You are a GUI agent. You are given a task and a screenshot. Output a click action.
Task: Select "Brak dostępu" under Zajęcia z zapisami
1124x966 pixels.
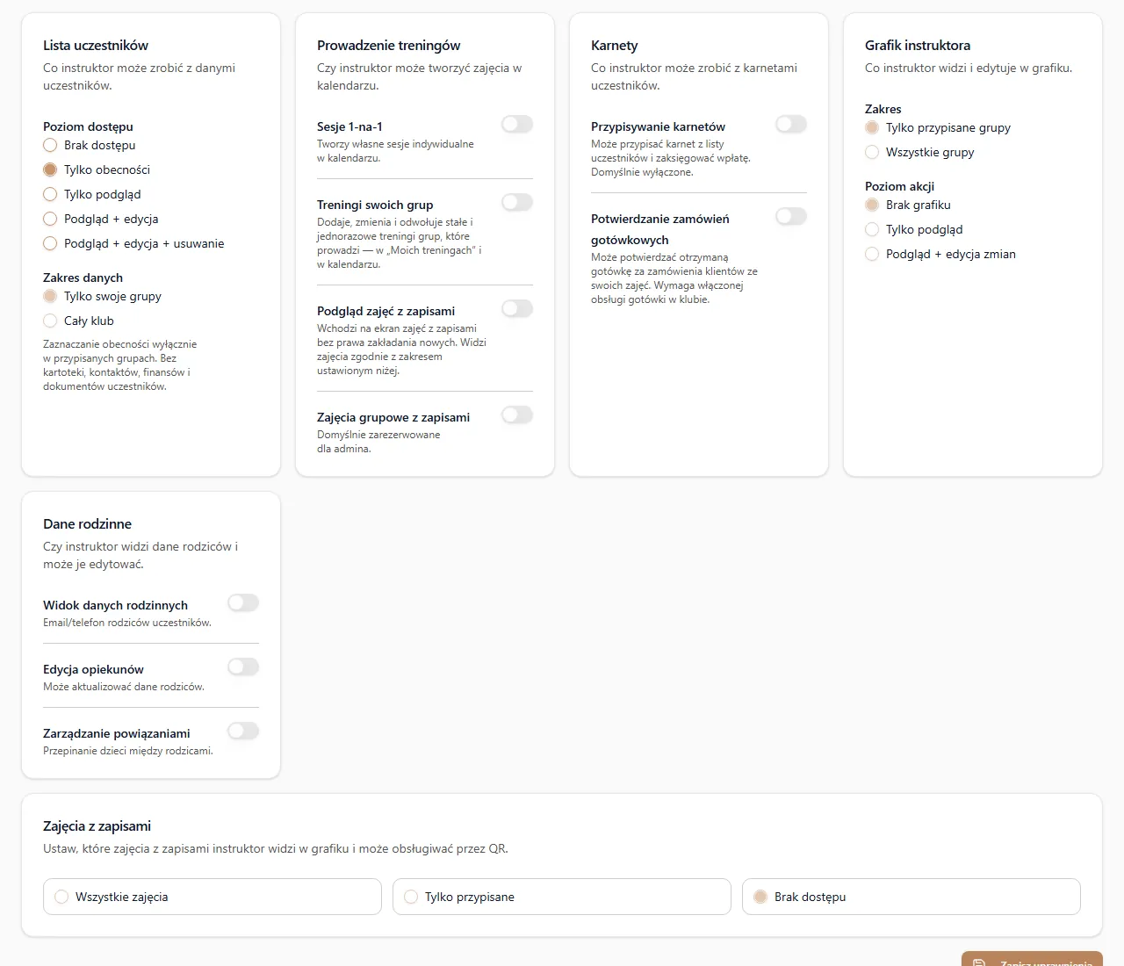tap(911, 897)
